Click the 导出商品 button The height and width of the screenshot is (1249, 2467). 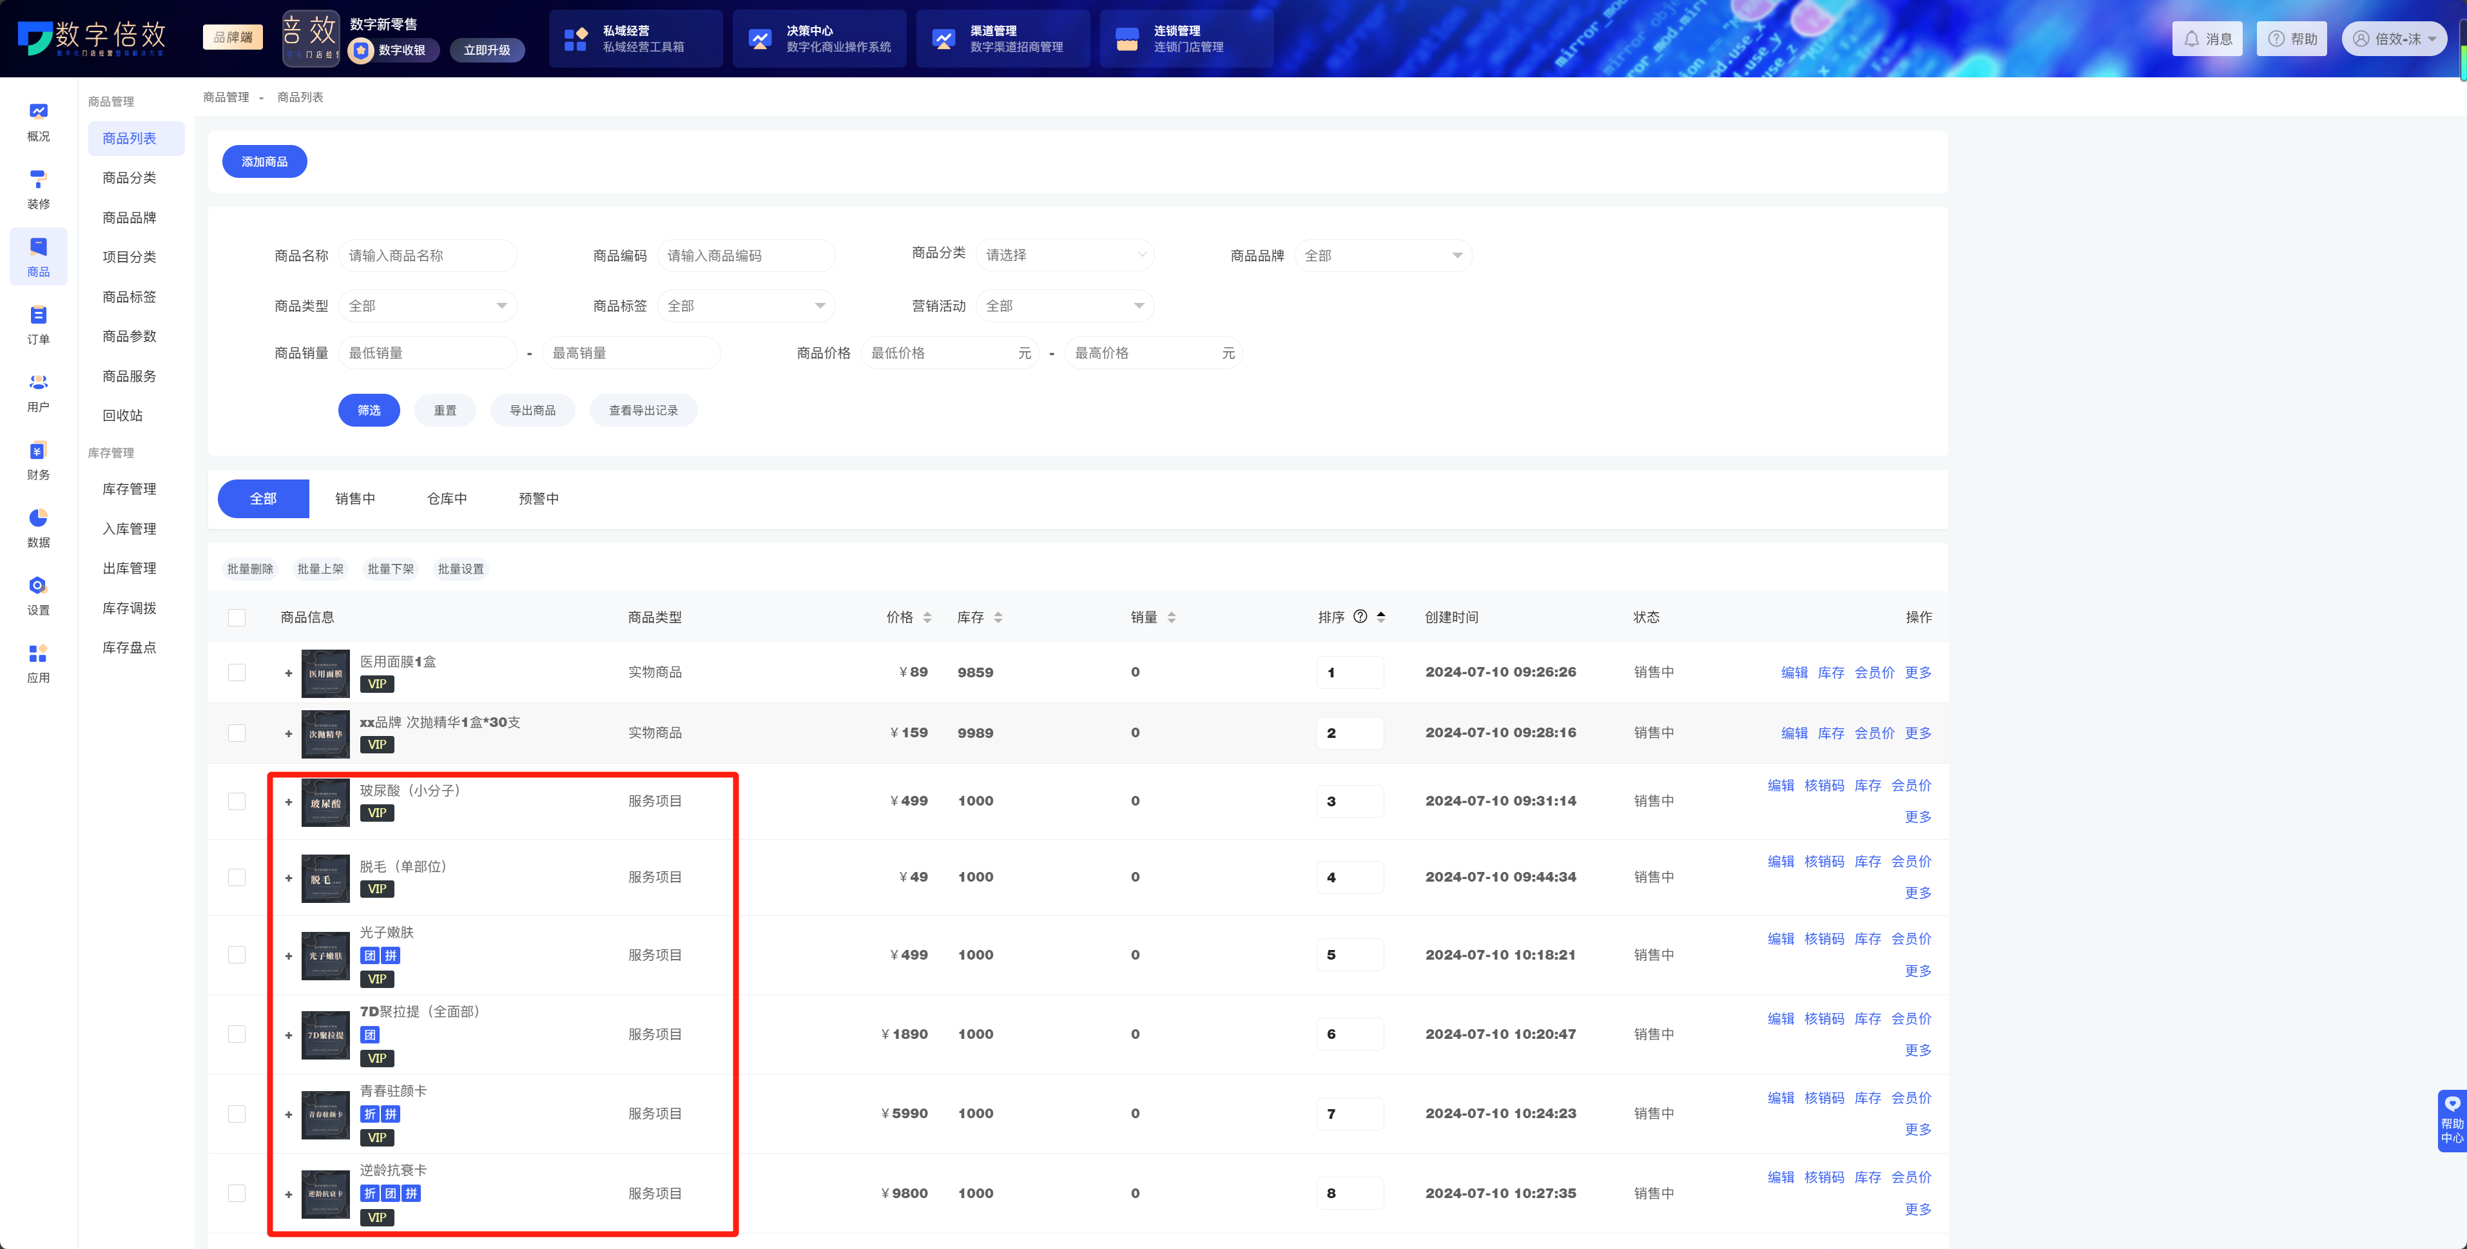click(532, 410)
